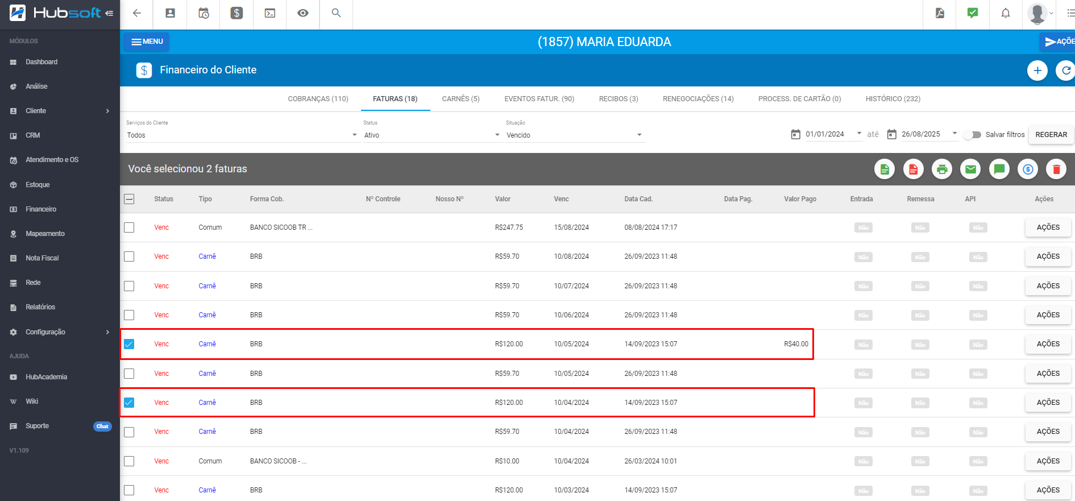This screenshot has height=501, width=1075.
Task: Click the green document icon for selected invoices
Action: click(x=885, y=169)
